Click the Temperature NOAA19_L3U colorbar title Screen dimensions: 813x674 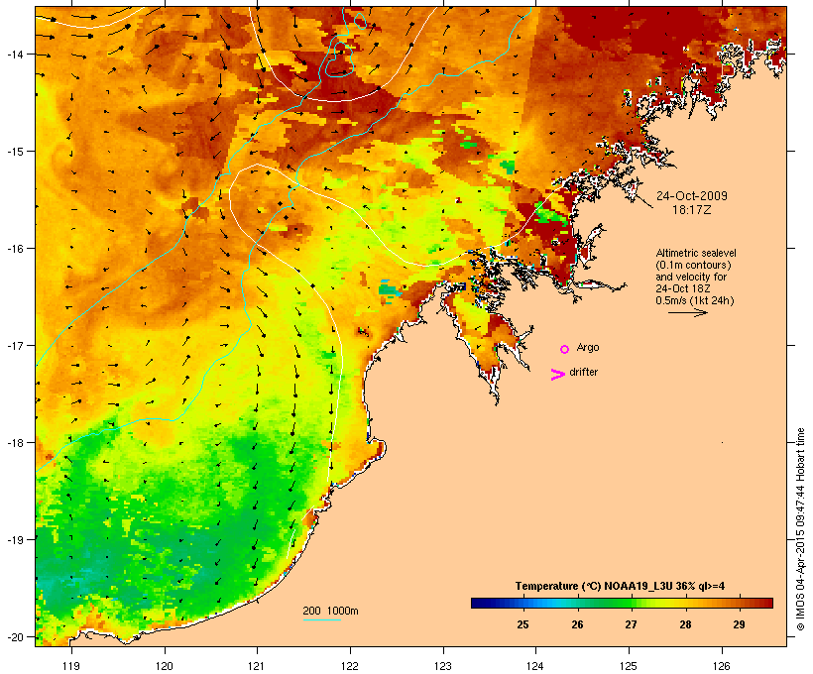click(620, 587)
